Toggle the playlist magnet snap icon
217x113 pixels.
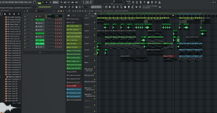pos(69,11)
